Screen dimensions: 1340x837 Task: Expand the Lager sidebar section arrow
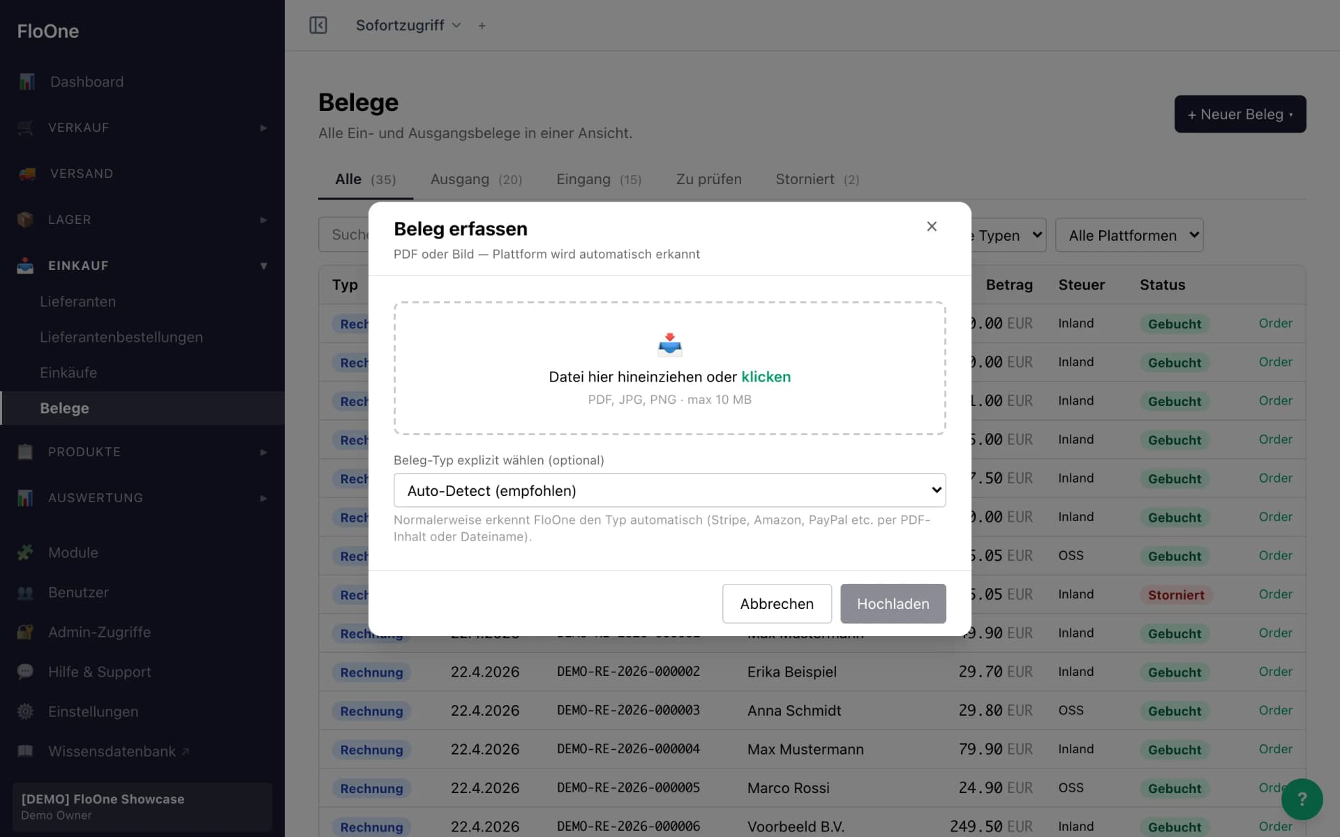264,220
